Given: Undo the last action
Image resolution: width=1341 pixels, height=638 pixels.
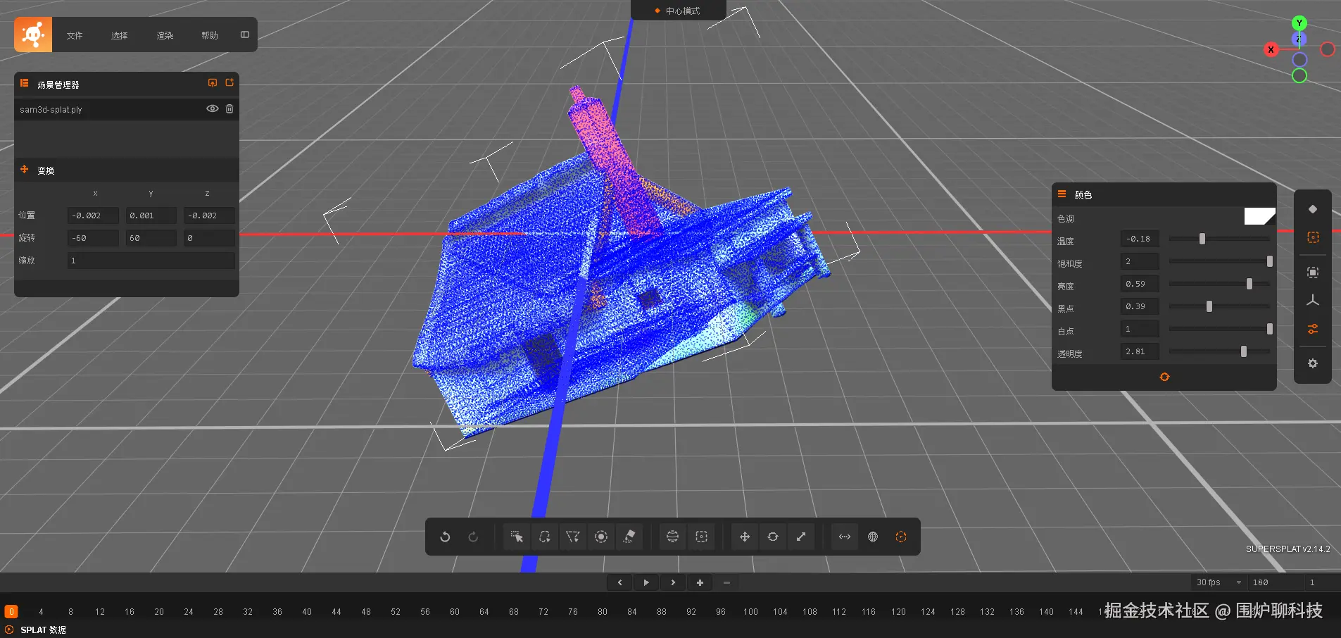Looking at the screenshot, I should point(445,537).
